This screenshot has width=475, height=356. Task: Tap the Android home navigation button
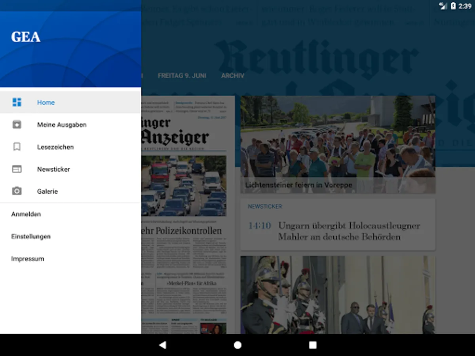coord(237,345)
